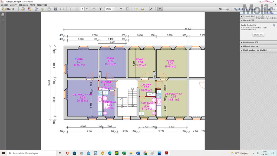
Task: Toggle read mode fullscreen view
Action: (151, 9)
